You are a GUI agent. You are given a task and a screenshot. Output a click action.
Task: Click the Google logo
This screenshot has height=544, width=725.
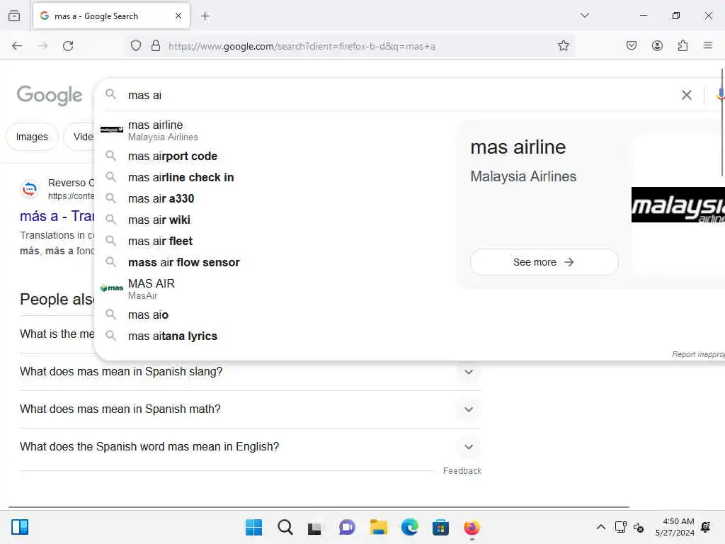[50, 96]
